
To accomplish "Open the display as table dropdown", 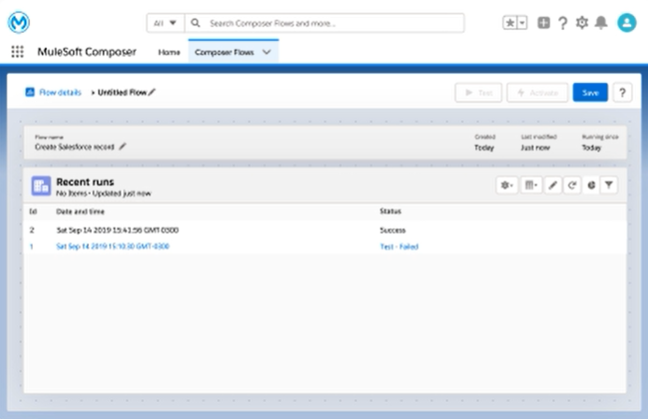I will [531, 185].
